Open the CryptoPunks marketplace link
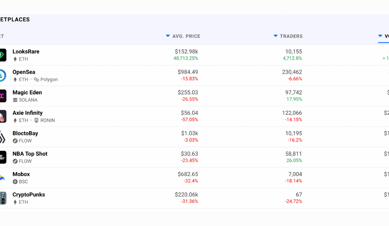 (x=29, y=195)
